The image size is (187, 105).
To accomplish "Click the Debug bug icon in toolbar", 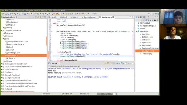I will point(43,14).
